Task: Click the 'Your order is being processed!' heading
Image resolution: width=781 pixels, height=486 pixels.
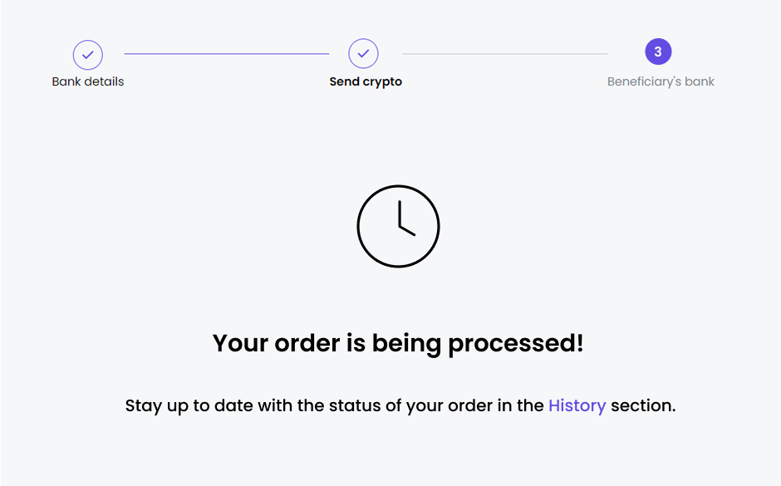Action: point(398,344)
